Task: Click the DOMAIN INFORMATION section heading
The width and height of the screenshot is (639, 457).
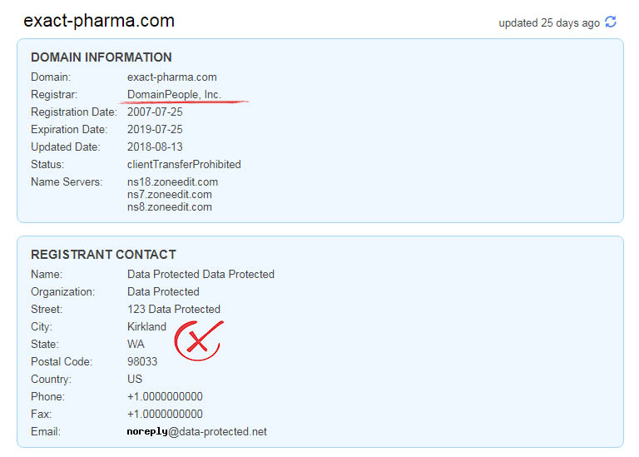Action: click(x=102, y=57)
